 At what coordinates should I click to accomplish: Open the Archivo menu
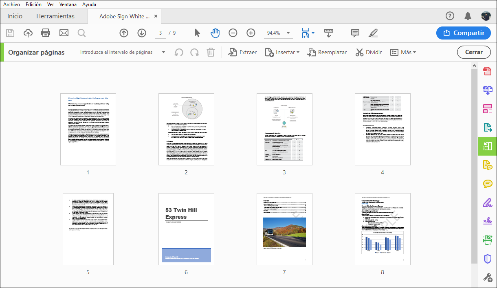(x=11, y=4)
